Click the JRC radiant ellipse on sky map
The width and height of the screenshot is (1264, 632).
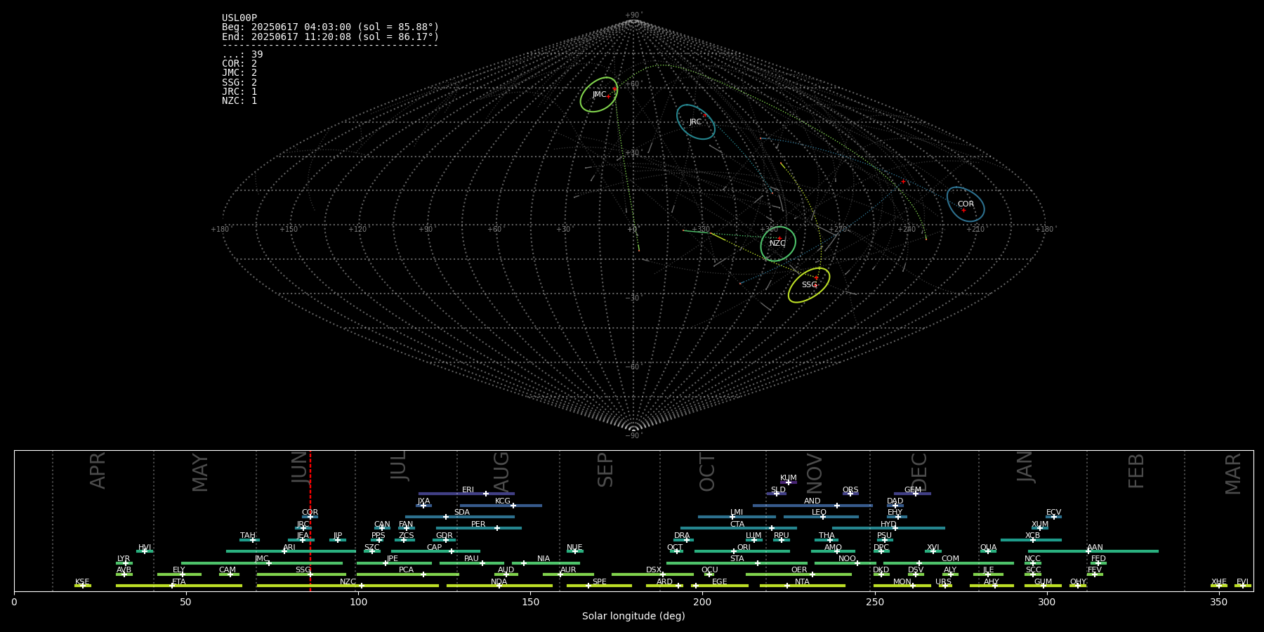click(x=696, y=121)
